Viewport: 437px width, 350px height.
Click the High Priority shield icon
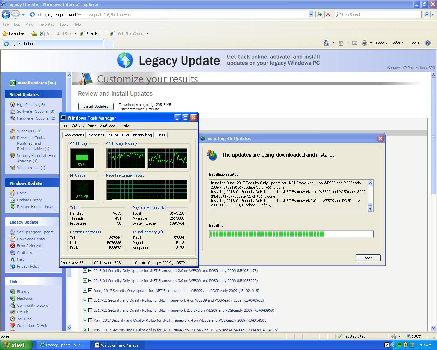[13, 105]
